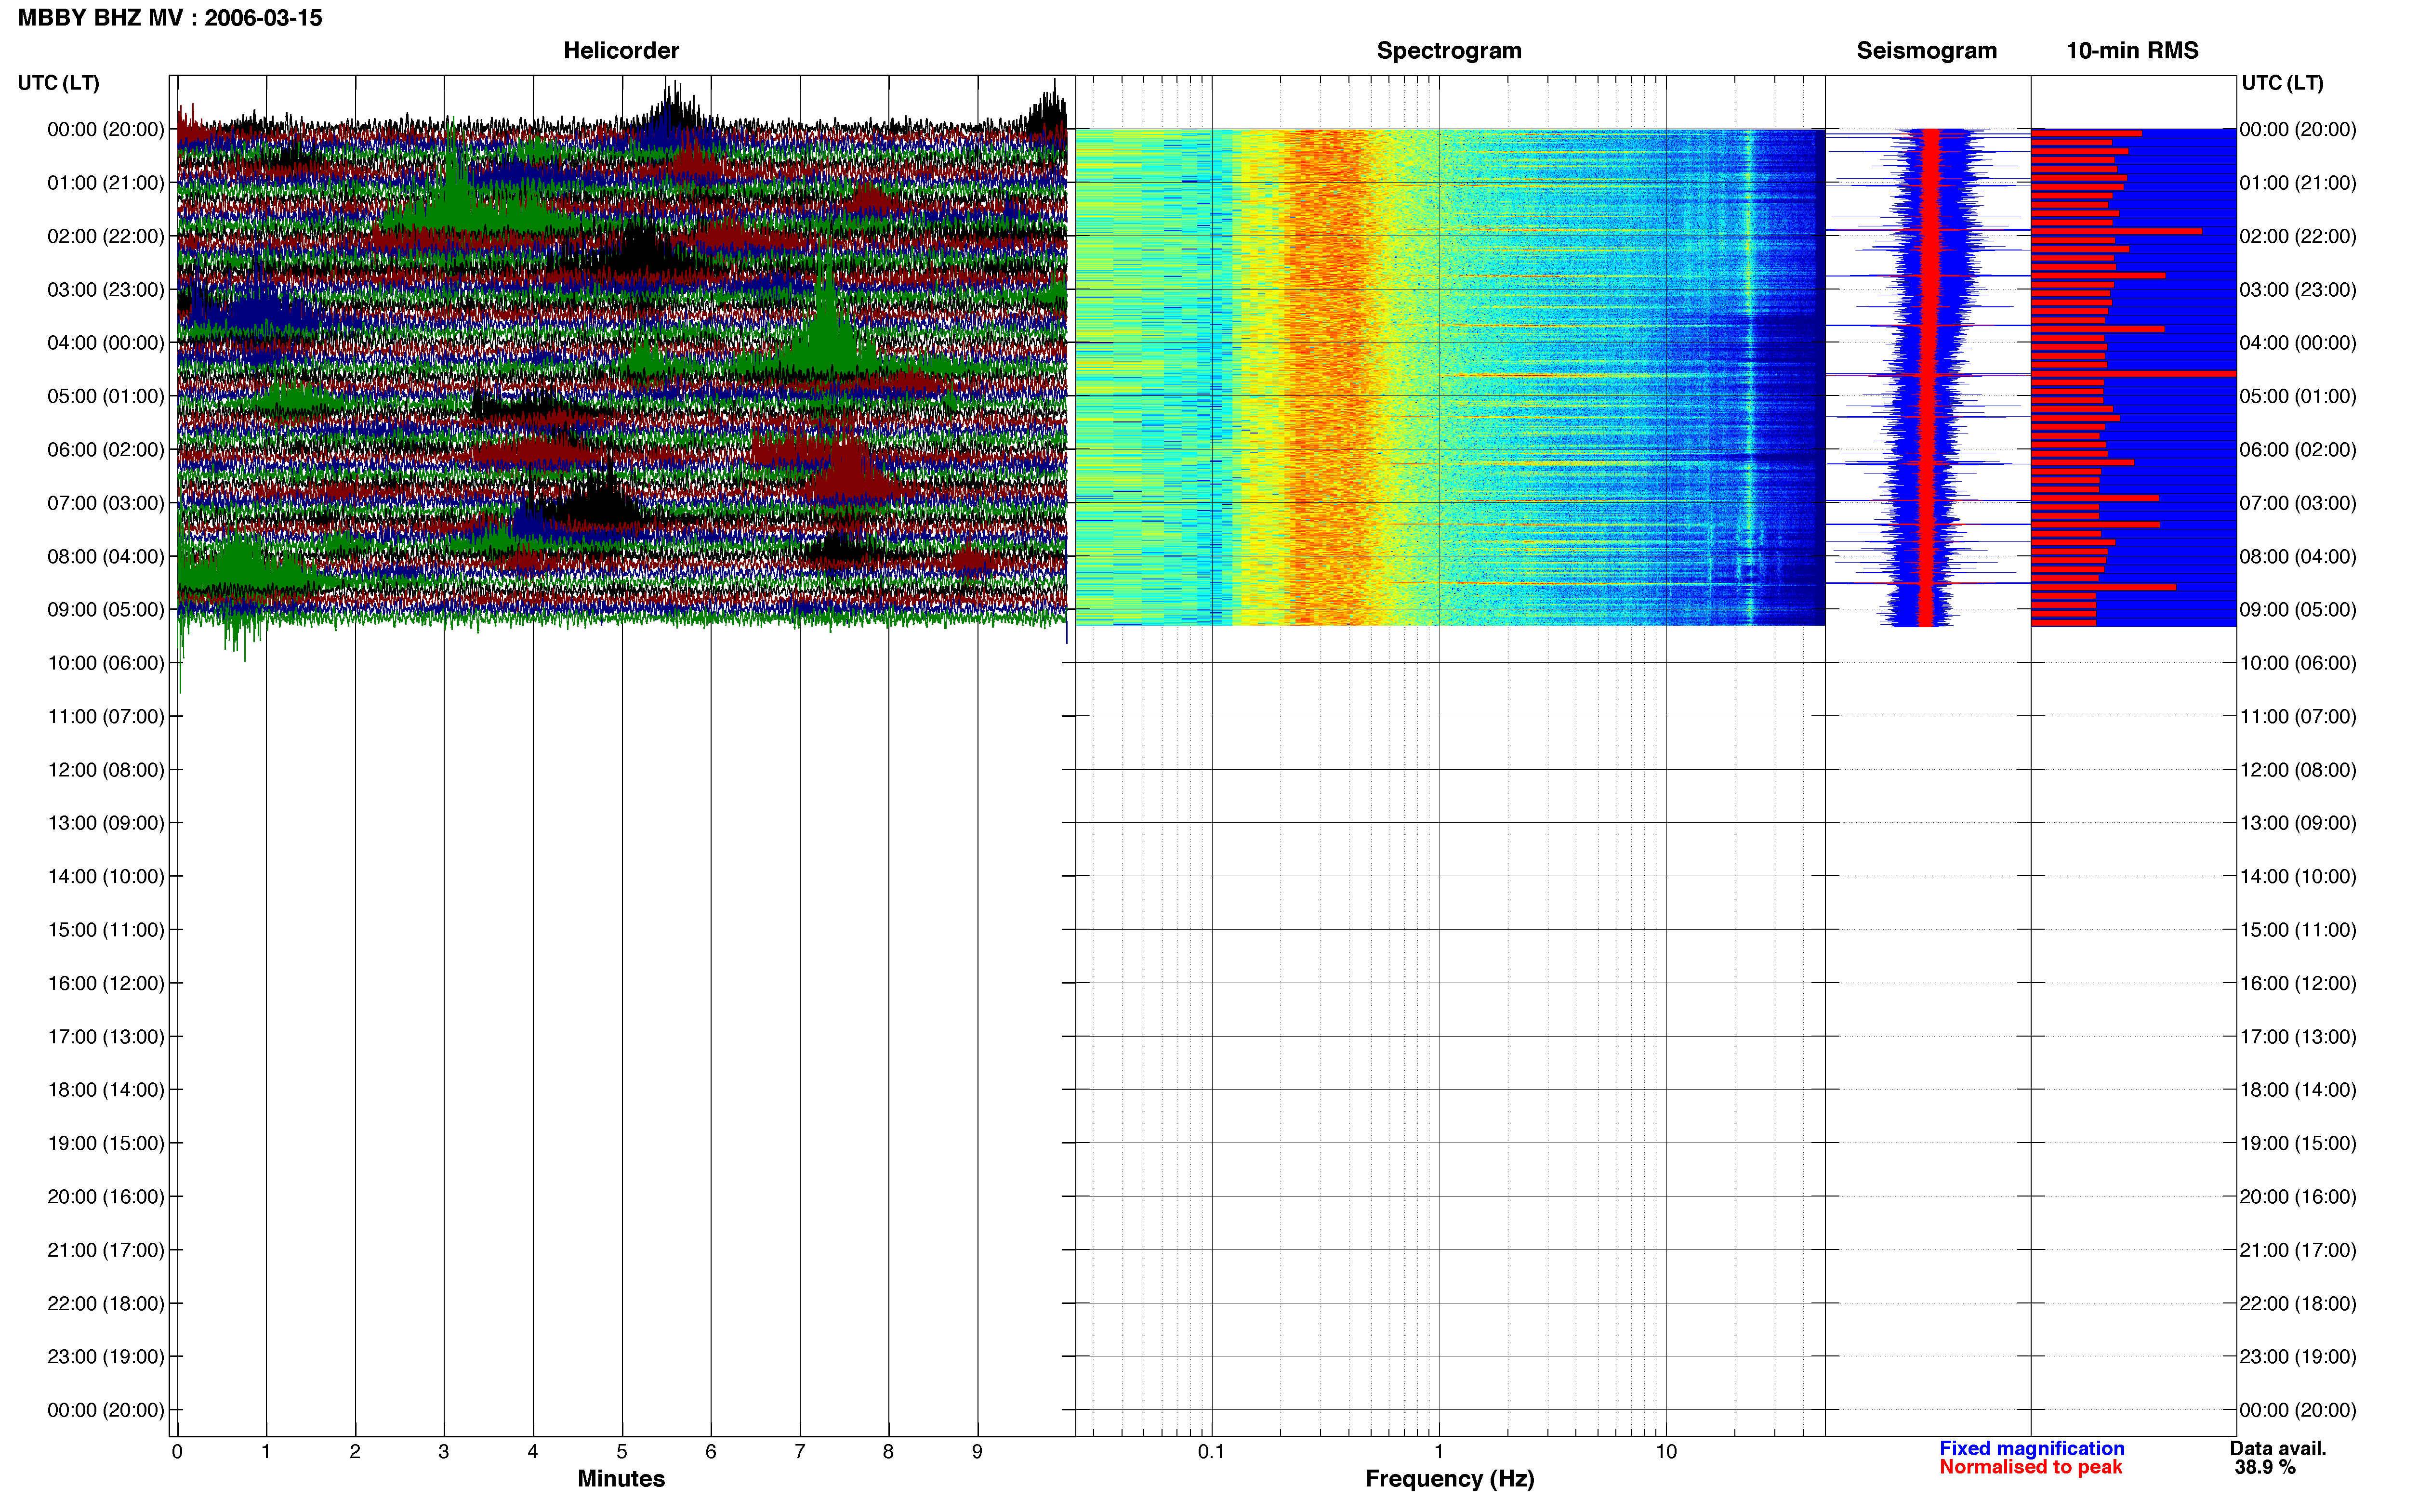The height and width of the screenshot is (1512, 2418).
Task: Click the right '13:00 (09:00)' time label
Action: click(2298, 823)
